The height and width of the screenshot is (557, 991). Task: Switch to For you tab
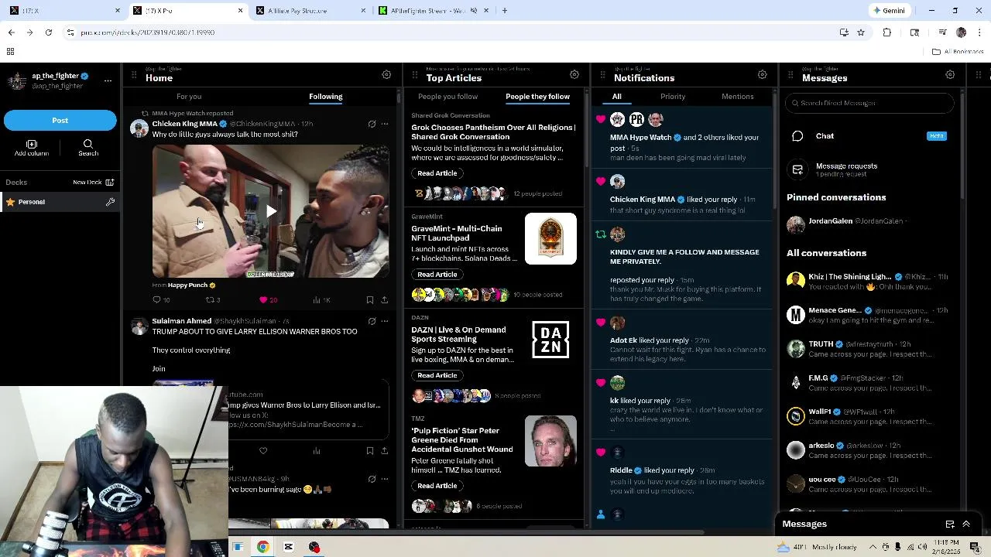(x=189, y=97)
